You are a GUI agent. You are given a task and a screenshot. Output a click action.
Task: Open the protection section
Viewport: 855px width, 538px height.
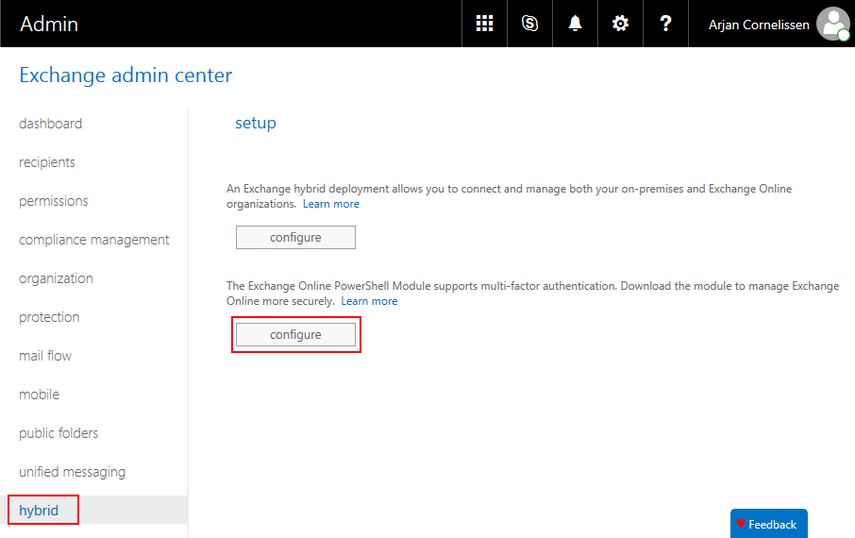tap(49, 317)
